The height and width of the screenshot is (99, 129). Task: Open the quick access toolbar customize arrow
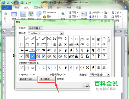30,3
